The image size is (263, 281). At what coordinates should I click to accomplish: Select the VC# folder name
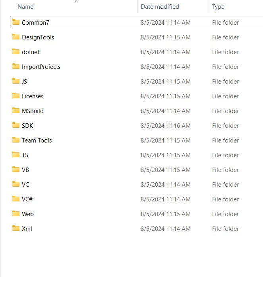click(27, 199)
